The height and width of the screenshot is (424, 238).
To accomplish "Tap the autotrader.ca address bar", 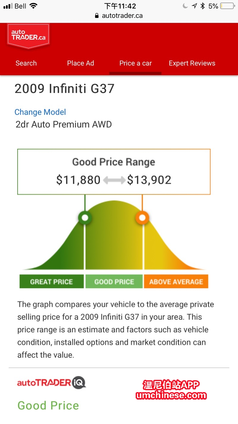I will [122, 16].
